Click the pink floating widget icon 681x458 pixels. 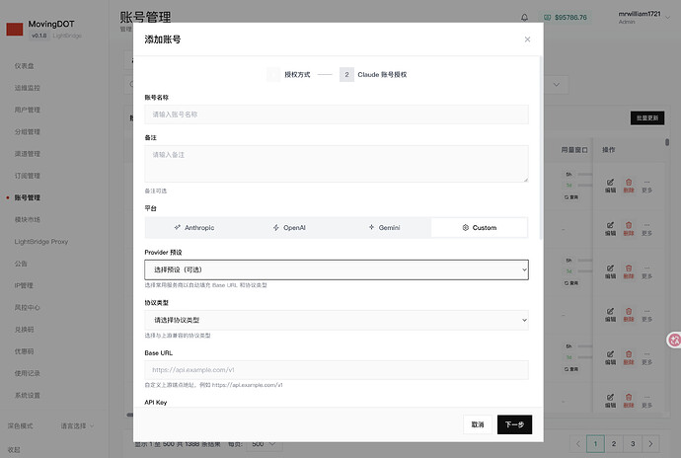[x=674, y=340]
